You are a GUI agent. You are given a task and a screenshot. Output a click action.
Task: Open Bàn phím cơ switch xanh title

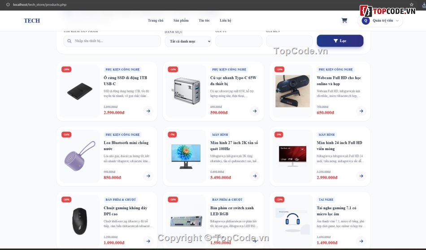(x=232, y=211)
